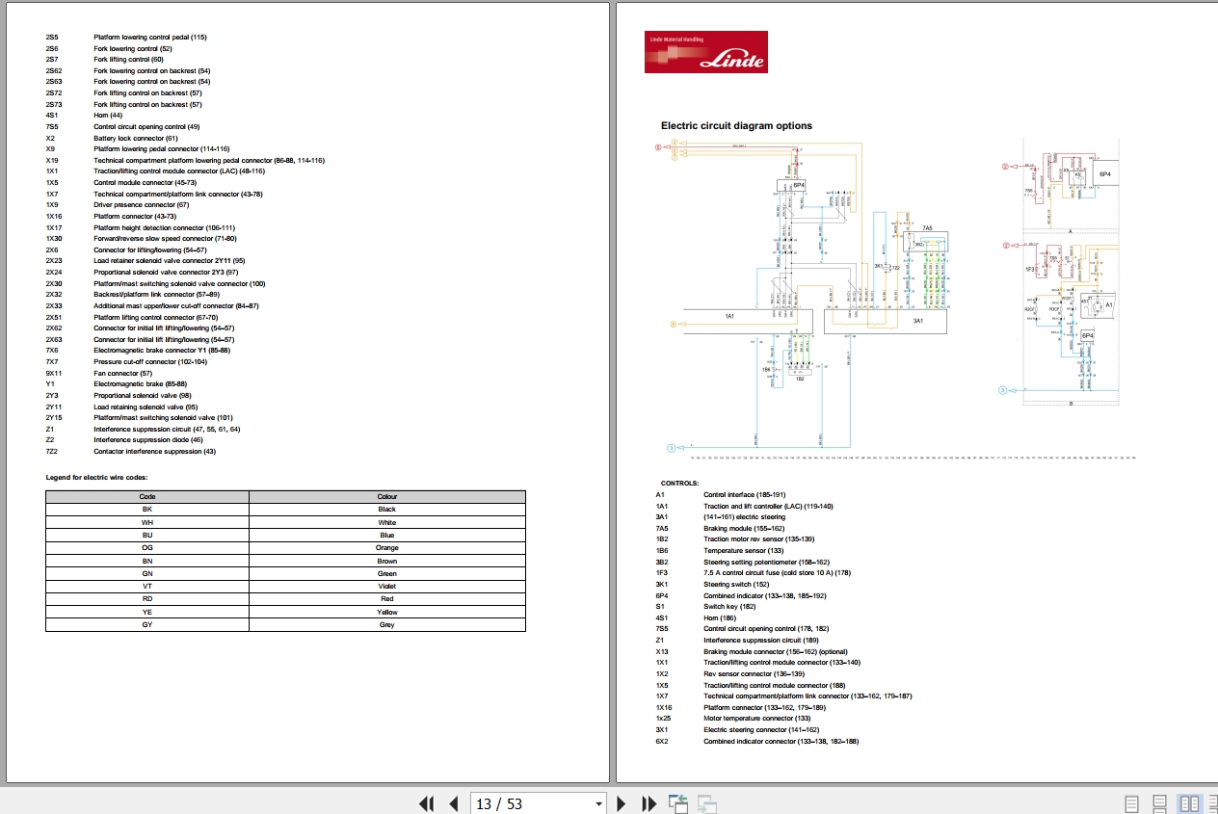
Task: Click the line Platform lowering control pedal (115)
Action: click(x=150, y=37)
